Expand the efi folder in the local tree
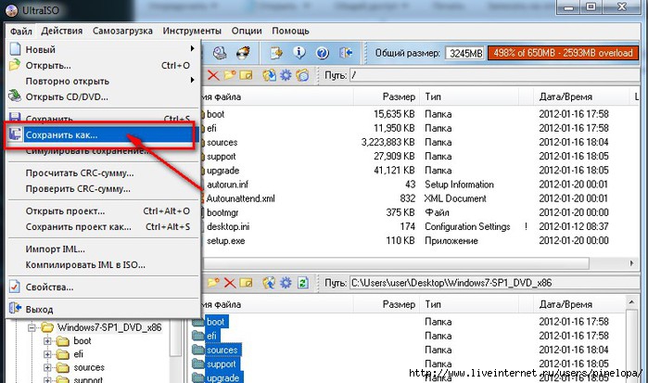648x383 pixels. point(48,354)
